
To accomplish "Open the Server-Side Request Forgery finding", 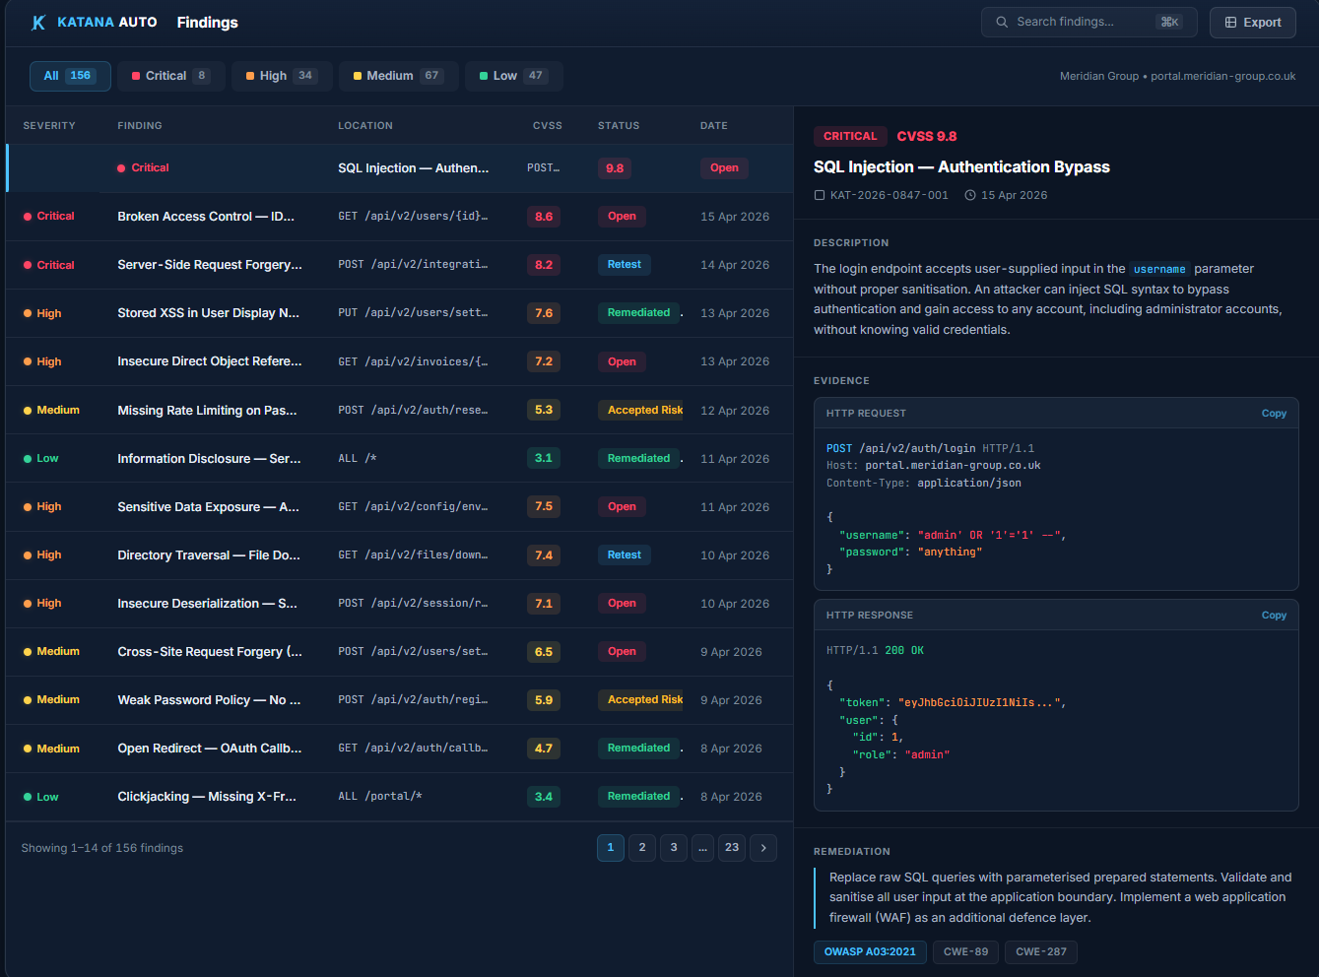I will point(399,265).
